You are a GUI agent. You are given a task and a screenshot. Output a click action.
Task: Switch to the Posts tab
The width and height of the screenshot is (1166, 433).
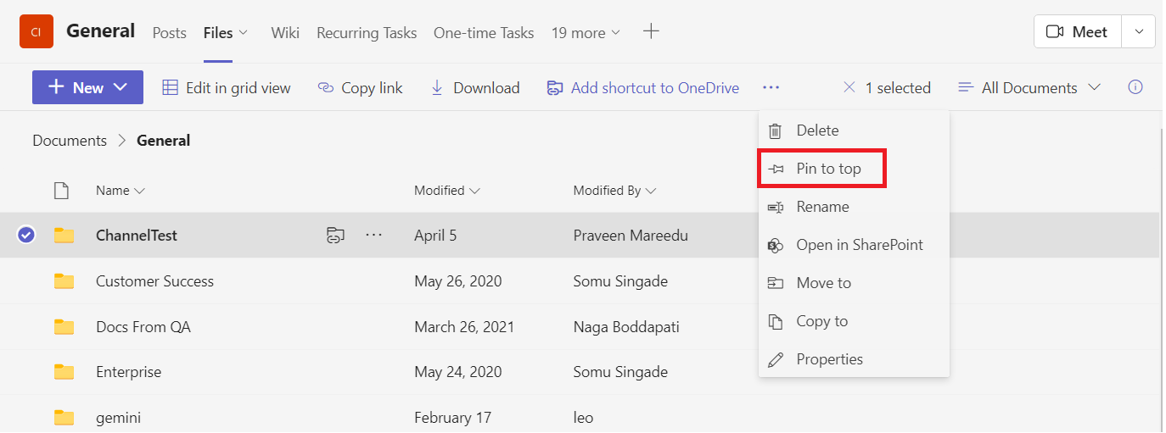[x=169, y=33]
